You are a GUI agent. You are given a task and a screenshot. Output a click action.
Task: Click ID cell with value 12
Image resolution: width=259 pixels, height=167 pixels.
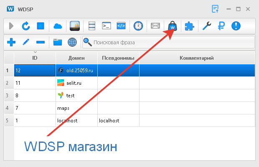coord(35,71)
